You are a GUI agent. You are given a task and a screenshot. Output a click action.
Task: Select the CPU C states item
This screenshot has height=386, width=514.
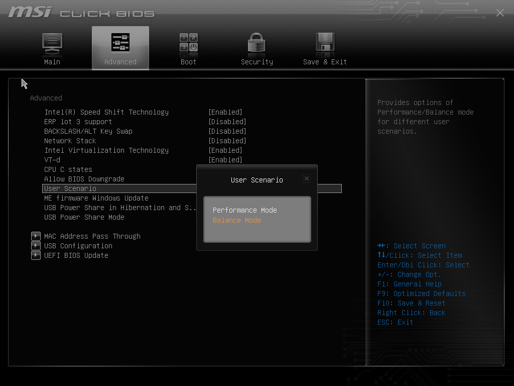pos(68,169)
